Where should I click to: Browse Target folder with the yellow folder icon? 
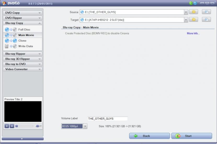click(194, 20)
